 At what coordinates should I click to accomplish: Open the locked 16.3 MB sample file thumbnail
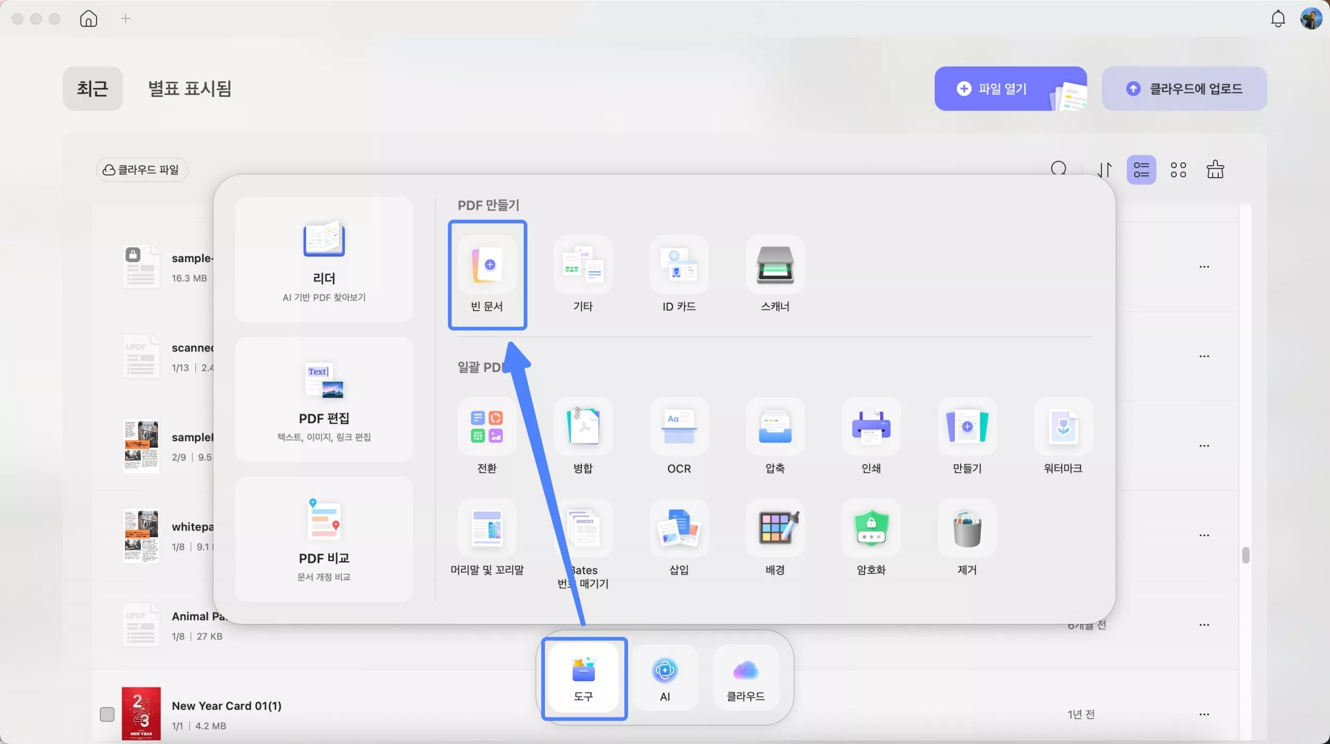coord(141,266)
